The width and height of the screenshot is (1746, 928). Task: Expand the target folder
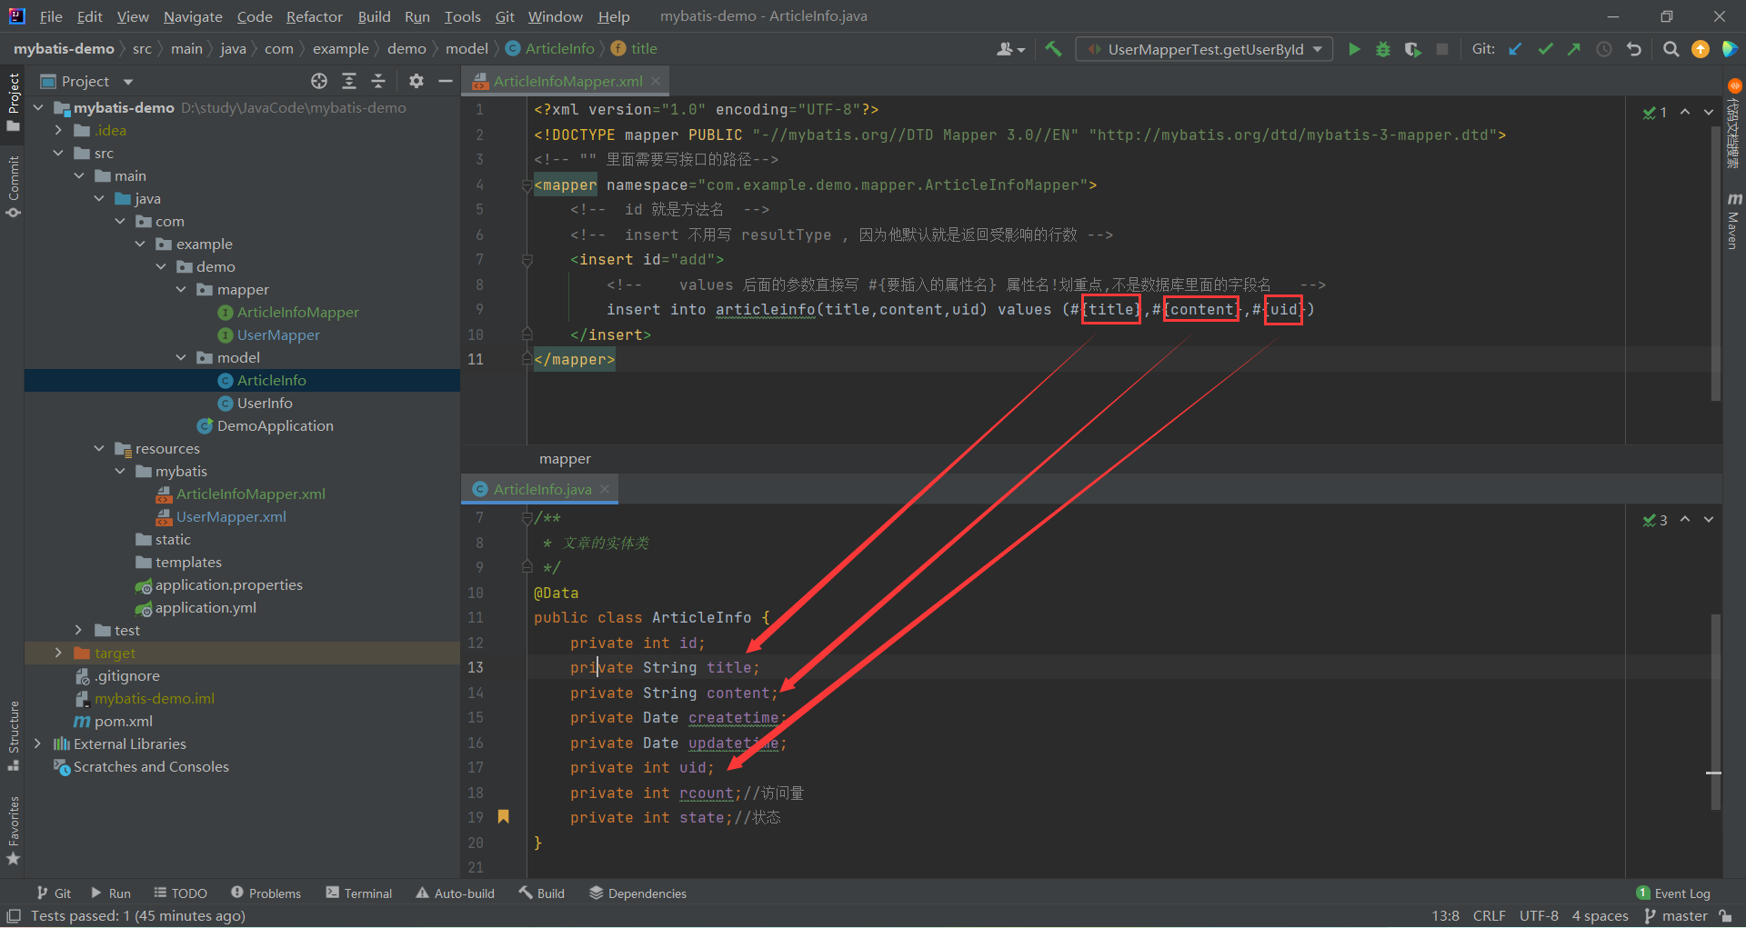[x=58, y=653]
